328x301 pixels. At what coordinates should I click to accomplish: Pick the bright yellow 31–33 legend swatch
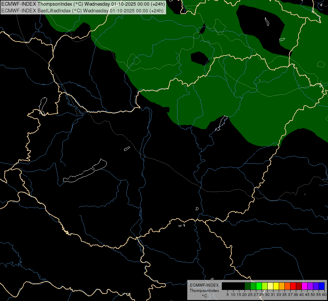coord(276,286)
